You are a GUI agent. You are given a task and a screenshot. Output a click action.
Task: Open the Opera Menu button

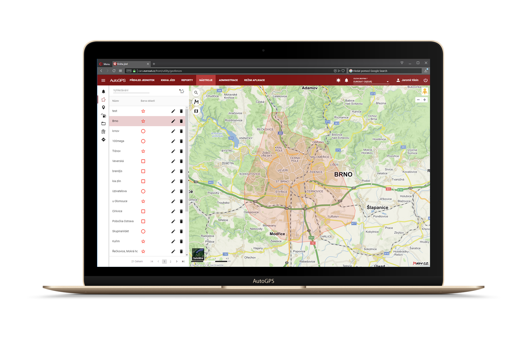click(105, 64)
